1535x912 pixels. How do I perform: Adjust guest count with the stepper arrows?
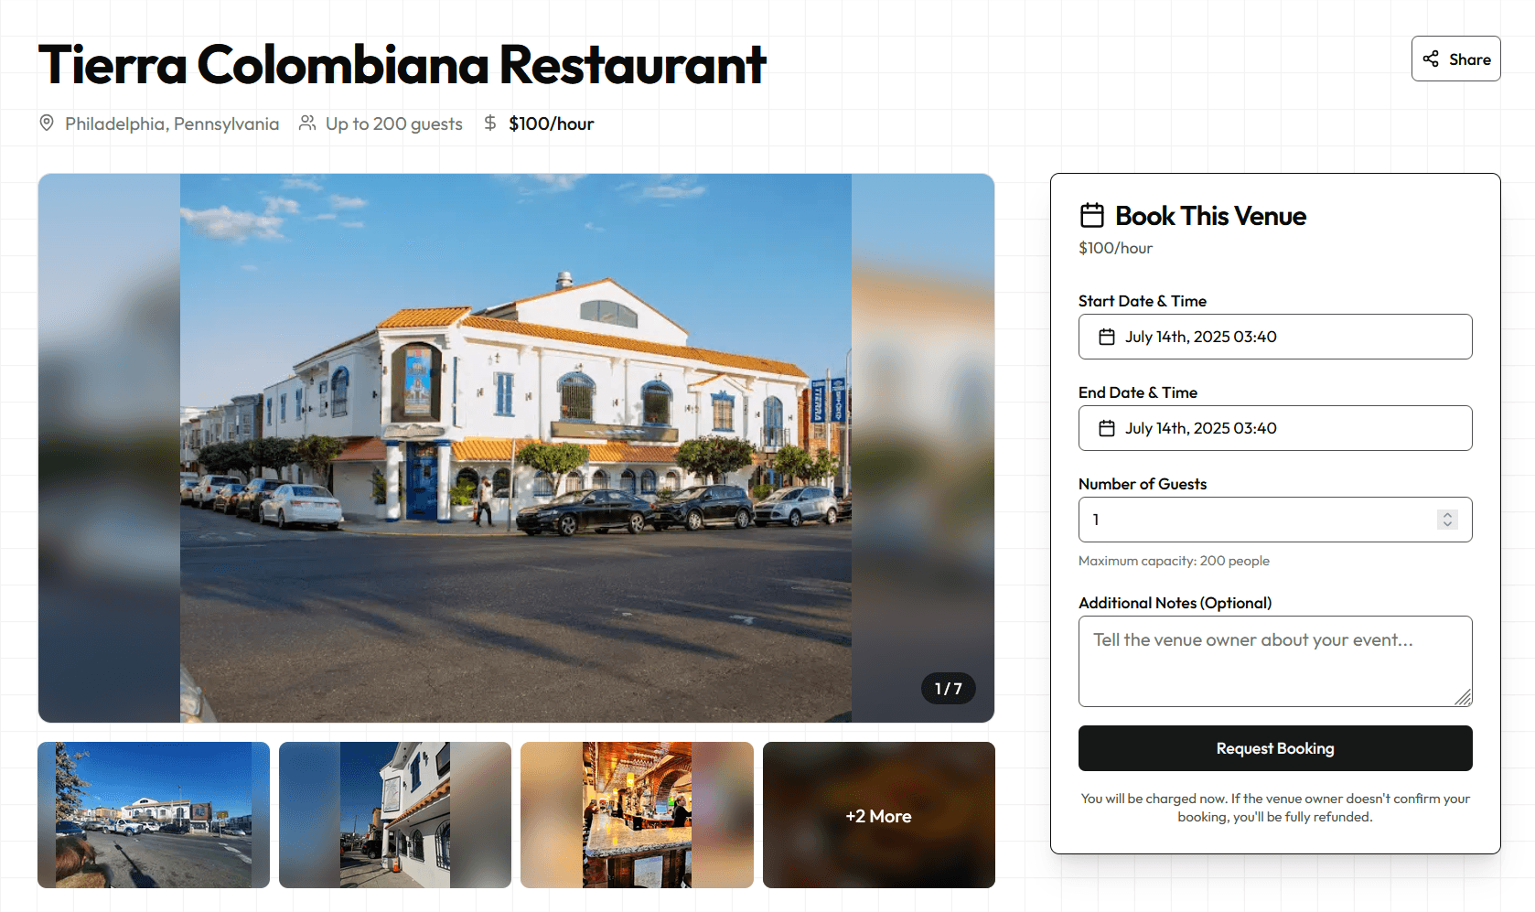point(1447,520)
